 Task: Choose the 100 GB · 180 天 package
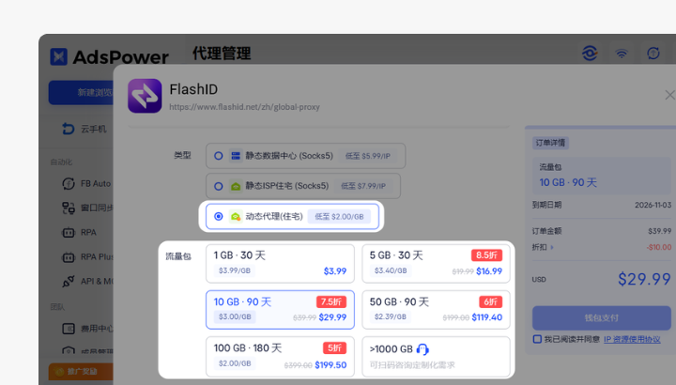(x=280, y=357)
